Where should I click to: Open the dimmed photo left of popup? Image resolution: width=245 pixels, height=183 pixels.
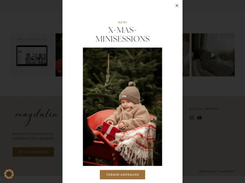(x=59, y=55)
